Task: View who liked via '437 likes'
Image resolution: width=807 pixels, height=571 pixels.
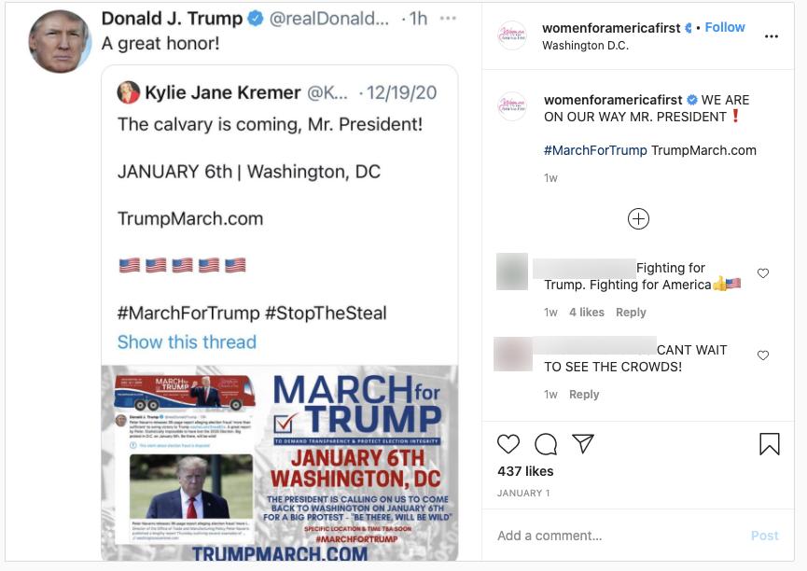Action: [x=525, y=471]
